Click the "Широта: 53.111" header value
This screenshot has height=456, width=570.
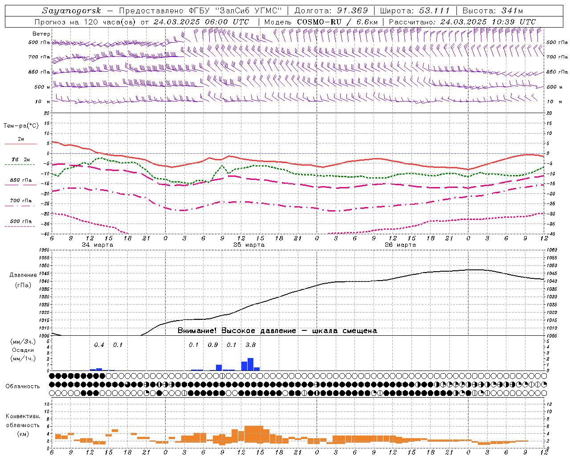pyautogui.click(x=415, y=11)
